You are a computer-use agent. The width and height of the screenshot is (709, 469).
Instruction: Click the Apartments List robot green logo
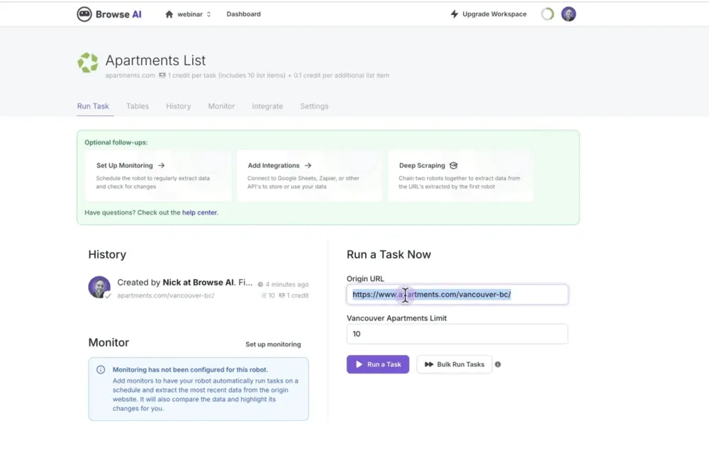click(x=88, y=62)
